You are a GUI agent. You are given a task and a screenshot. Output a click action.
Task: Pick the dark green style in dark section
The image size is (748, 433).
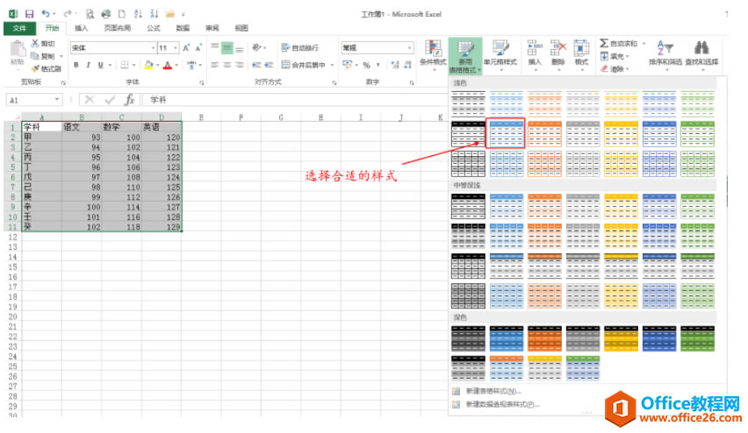point(697,338)
